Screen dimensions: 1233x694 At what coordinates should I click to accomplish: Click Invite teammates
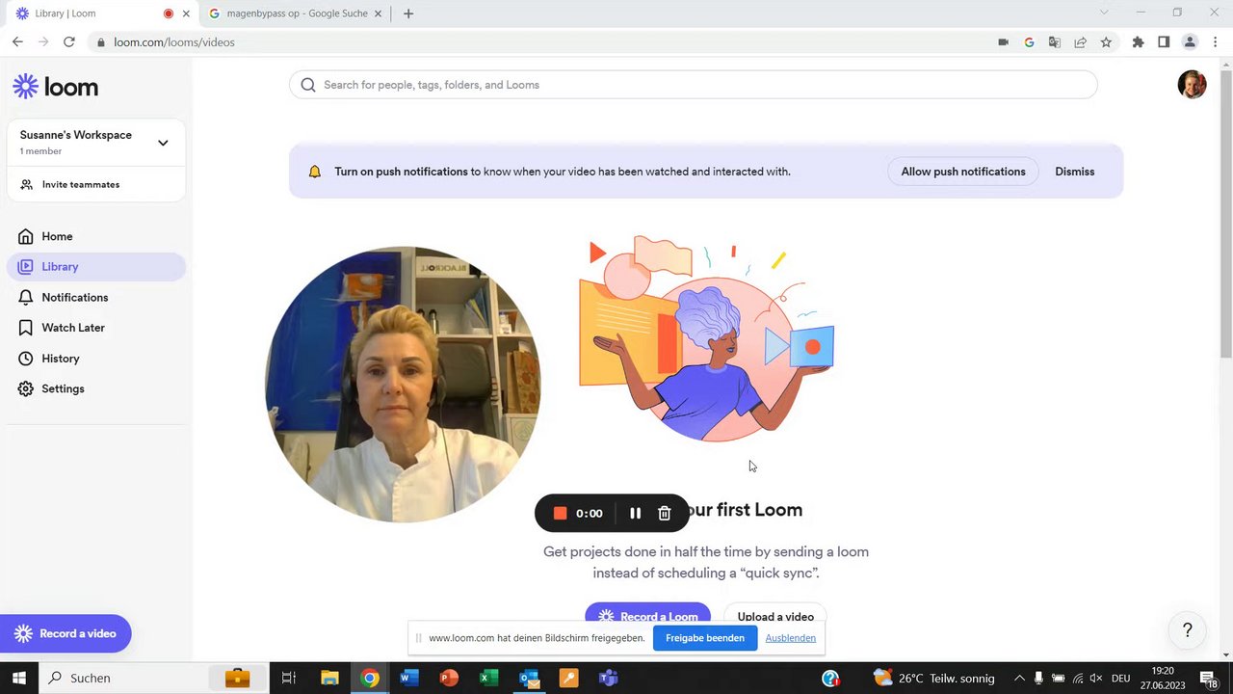81,184
